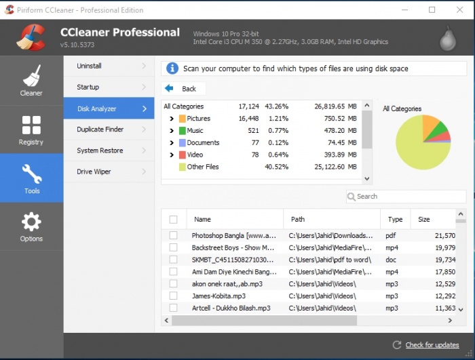This screenshot has width=475, height=360.
Task: Click the category list vertical scrollbar thumb
Action: point(367,129)
